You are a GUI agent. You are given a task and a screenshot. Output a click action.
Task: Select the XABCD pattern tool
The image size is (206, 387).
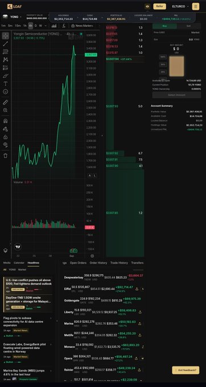tap(6, 60)
